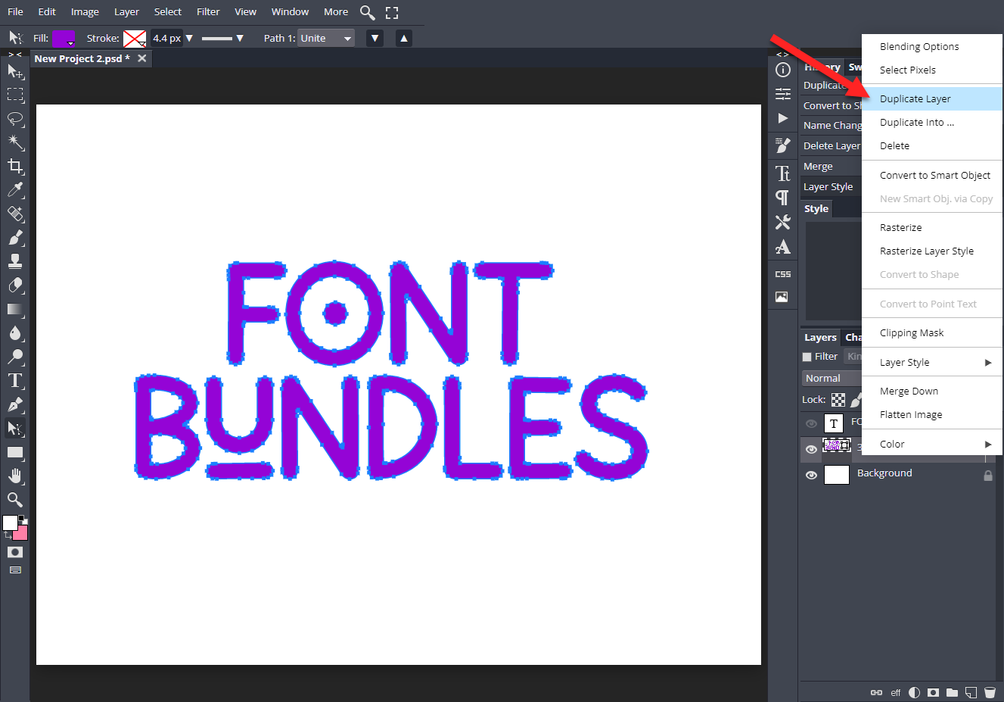The width and height of the screenshot is (1004, 702).
Task: Open the Tool Presets panel icon
Action: pos(783,222)
